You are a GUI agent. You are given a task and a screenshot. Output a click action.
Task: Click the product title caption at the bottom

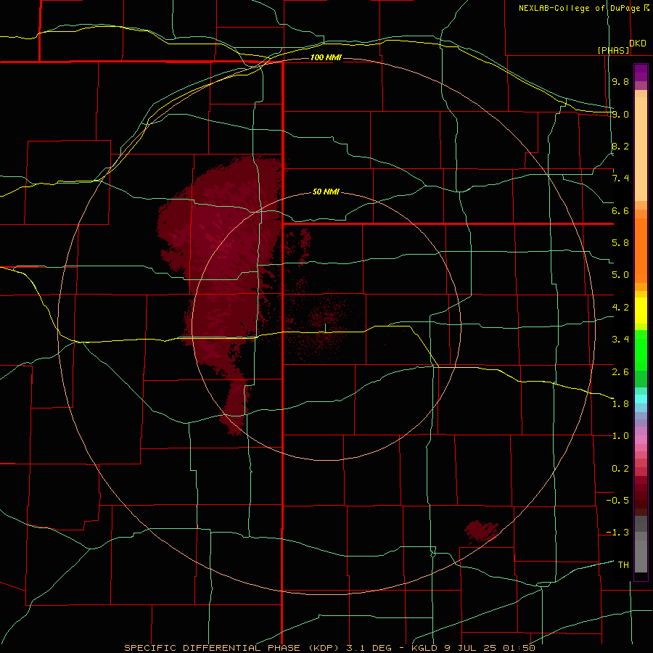pyautogui.click(x=329, y=648)
